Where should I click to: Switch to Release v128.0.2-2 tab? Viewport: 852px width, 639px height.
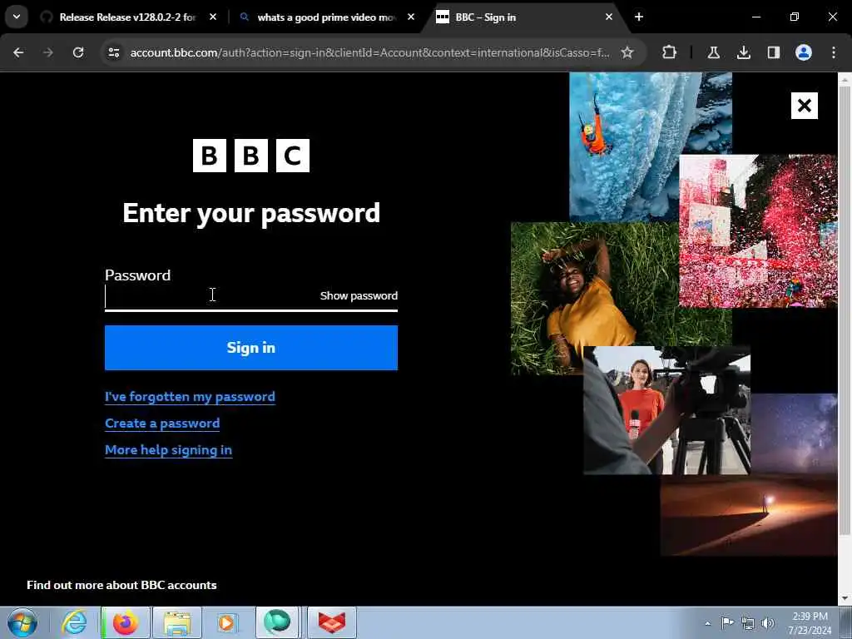coord(127,17)
